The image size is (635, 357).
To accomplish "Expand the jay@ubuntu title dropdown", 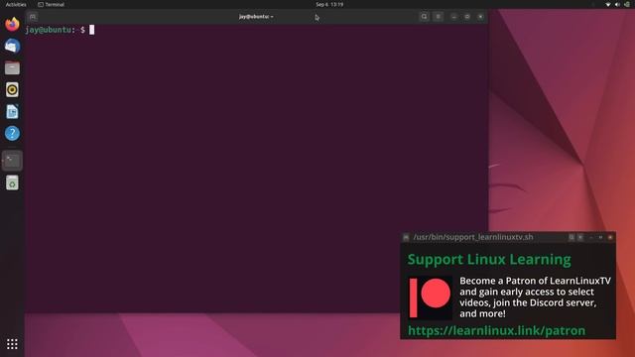I will 256,17.
